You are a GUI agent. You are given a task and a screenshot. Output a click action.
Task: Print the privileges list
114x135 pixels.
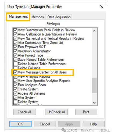click(86, 112)
